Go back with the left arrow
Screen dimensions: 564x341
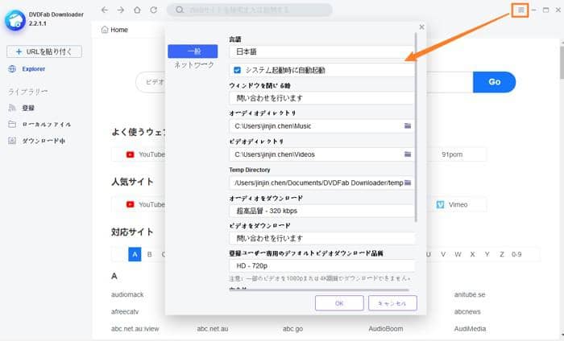coord(104,10)
